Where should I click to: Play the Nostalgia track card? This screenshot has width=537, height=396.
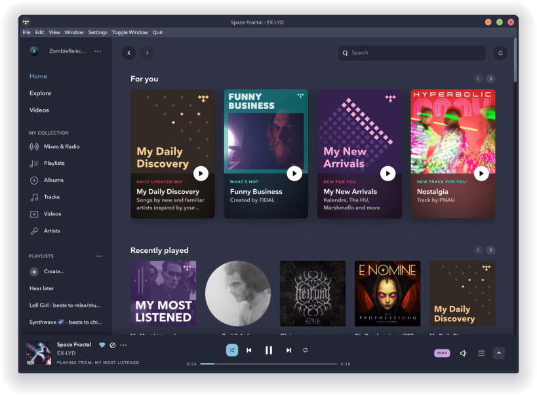[x=481, y=173]
